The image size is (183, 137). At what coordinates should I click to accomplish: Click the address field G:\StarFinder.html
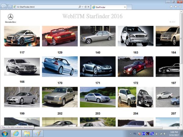45,7
